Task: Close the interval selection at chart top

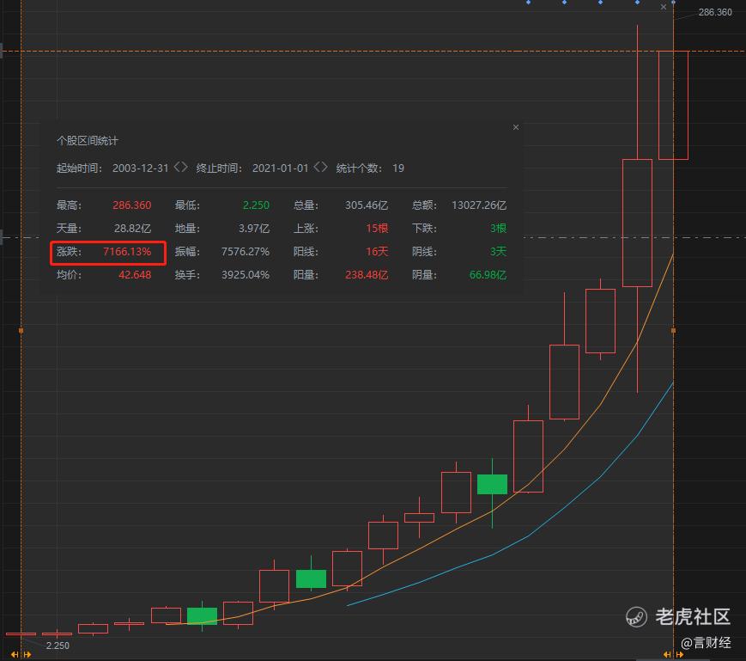Action: 664,7
